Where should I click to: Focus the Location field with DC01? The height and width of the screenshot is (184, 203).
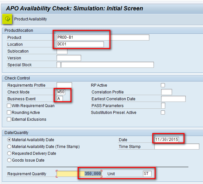80,44
